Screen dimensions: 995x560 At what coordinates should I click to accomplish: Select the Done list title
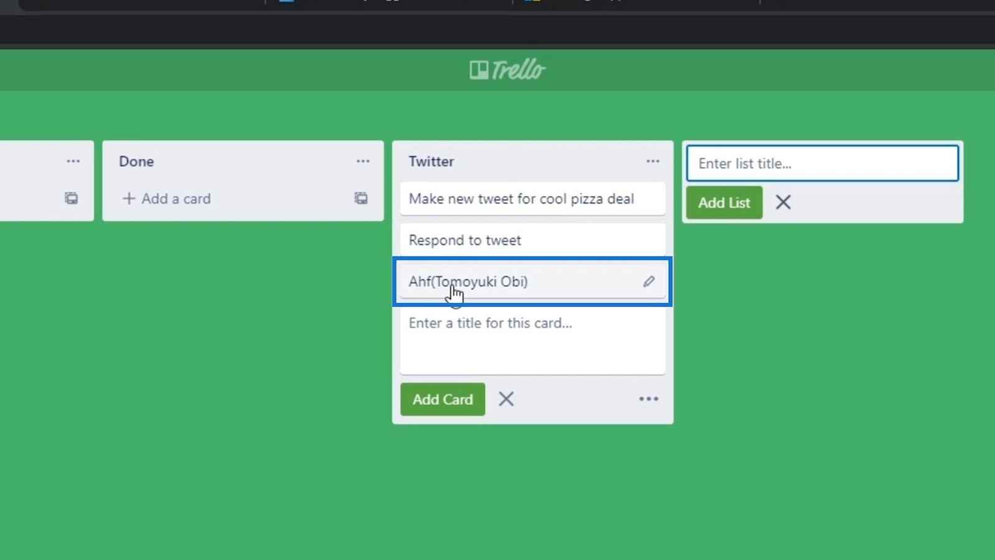click(136, 161)
